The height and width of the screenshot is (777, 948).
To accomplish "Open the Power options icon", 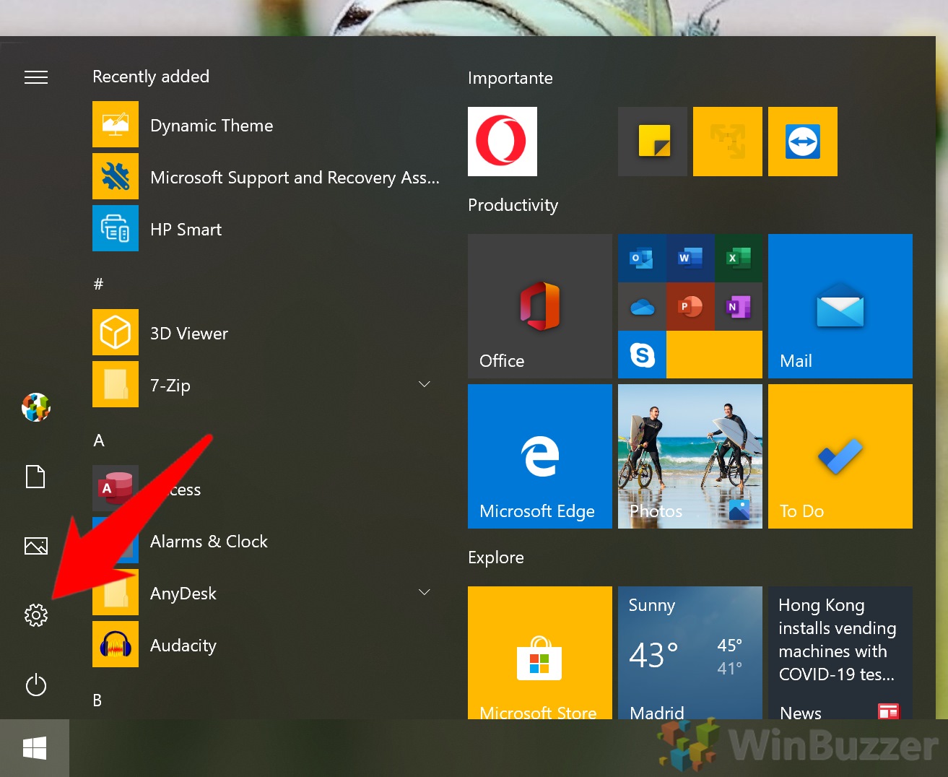I will tap(35, 685).
